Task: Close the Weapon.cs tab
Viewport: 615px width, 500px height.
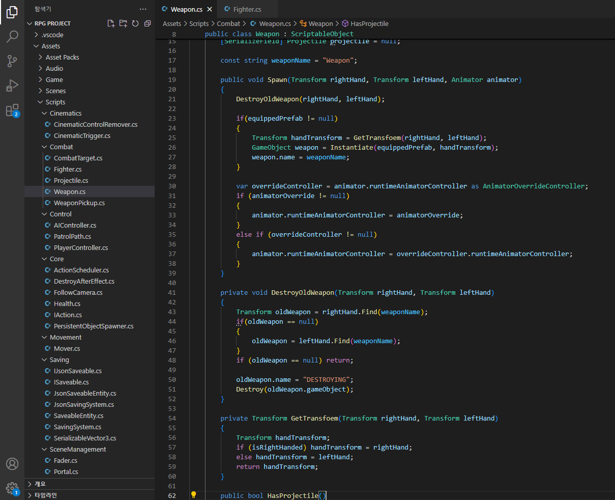Action: [x=210, y=9]
